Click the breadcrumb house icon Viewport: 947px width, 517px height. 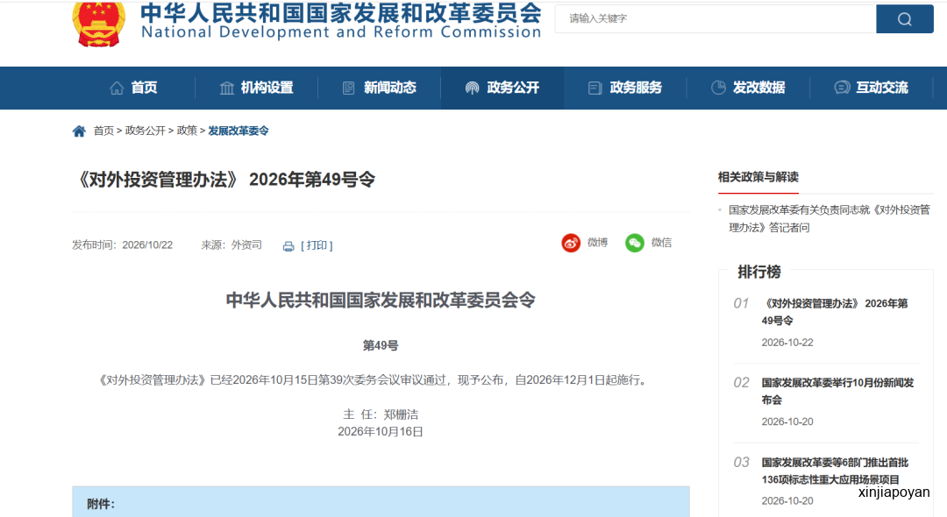click(x=79, y=131)
